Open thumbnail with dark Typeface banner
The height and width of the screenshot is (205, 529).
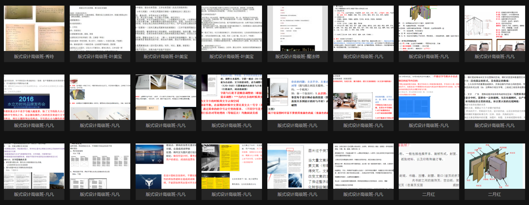(298, 28)
